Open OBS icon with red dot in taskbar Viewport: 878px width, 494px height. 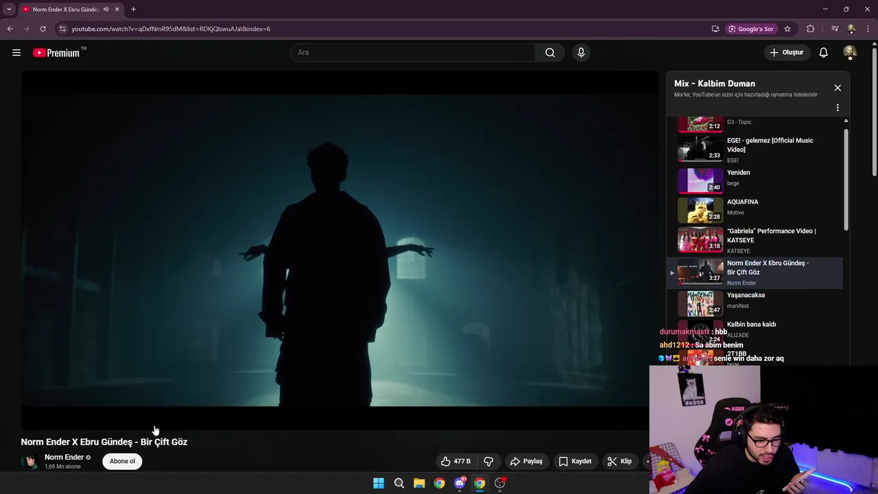[x=500, y=483]
